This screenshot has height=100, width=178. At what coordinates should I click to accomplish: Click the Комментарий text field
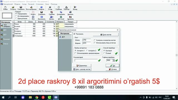click(x=86, y=61)
